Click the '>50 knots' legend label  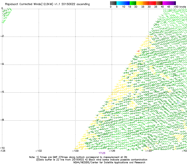(x=180, y=7)
